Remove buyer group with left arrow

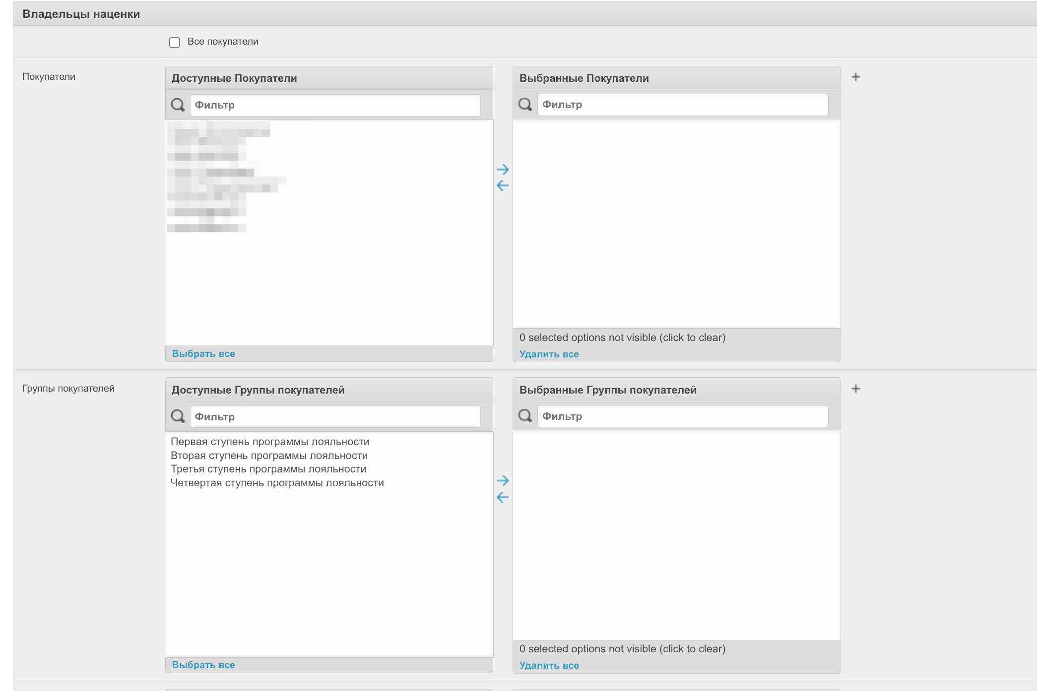503,497
